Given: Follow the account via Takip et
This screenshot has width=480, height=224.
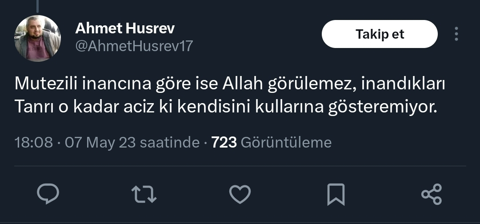Looking at the screenshot, I should pos(380,34).
